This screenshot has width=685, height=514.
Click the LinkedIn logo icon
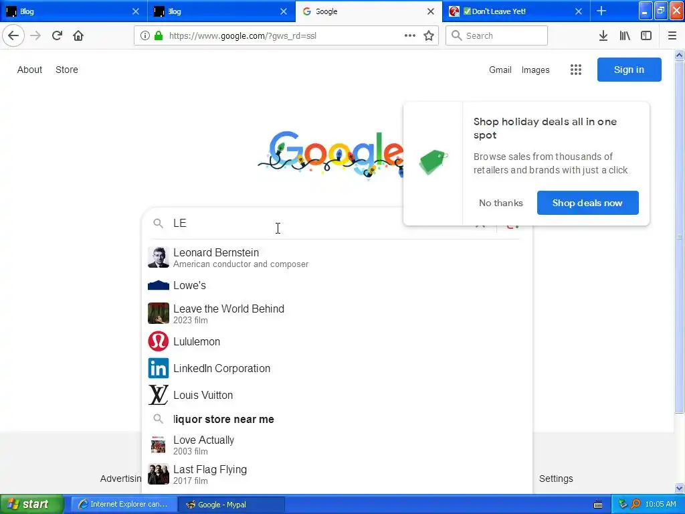(158, 368)
